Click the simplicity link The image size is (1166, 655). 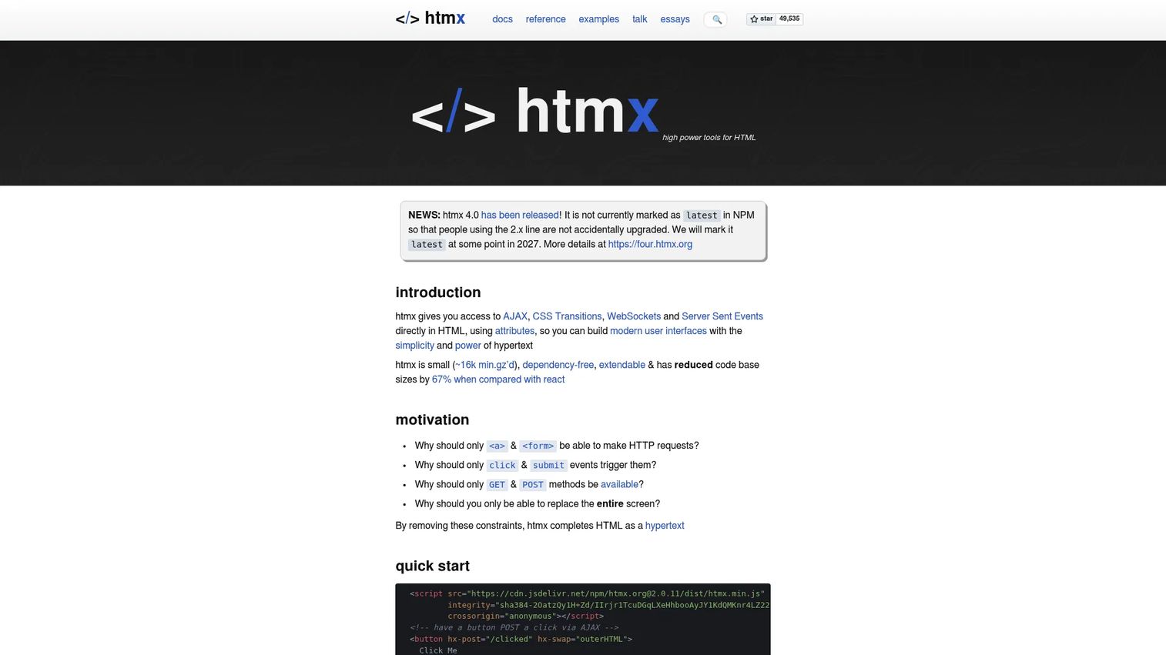coord(414,346)
